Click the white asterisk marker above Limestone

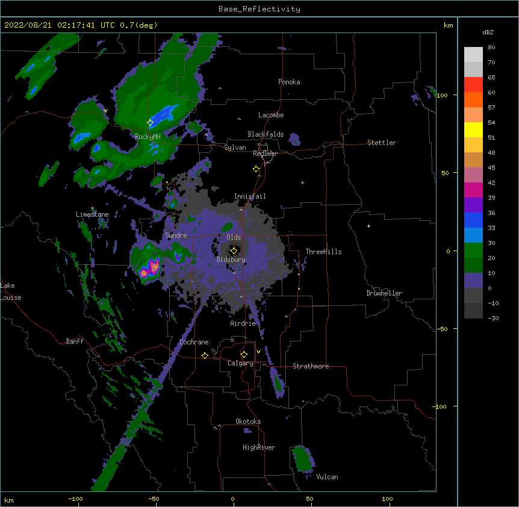92,208
